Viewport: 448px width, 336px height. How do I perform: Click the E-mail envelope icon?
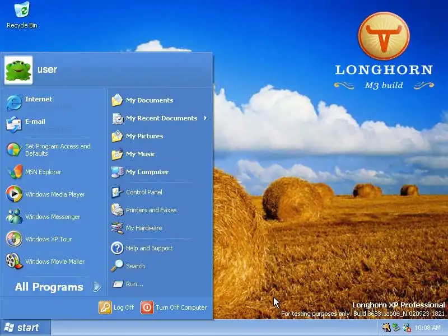14,124
